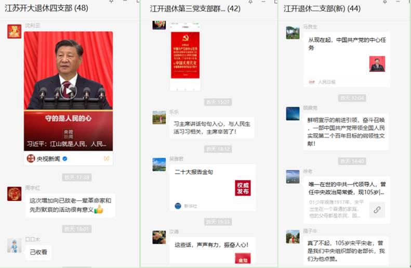This screenshot has height=268, width=411.
Task: Play the 央视新闻 video of the speech
Action: [68, 91]
